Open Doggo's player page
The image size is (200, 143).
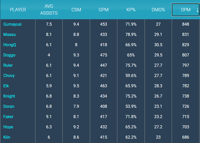point(9,55)
